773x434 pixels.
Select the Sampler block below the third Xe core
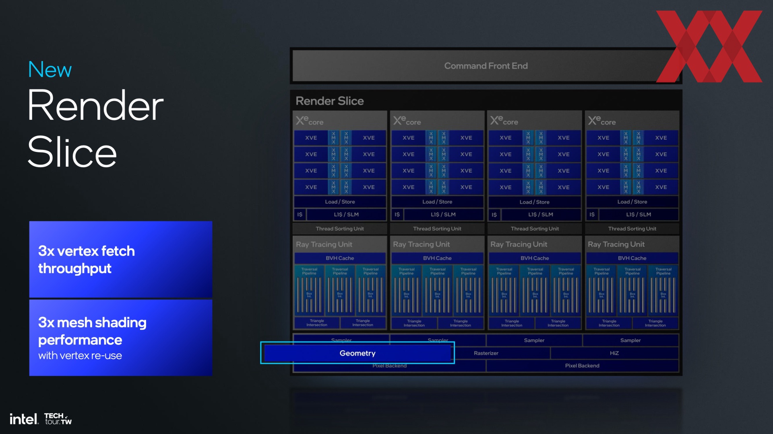(x=534, y=340)
